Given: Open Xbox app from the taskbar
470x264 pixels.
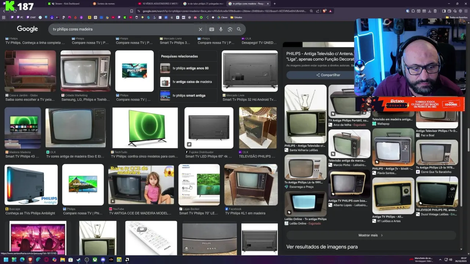Looking at the screenshot, I should (x=95, y=260).
